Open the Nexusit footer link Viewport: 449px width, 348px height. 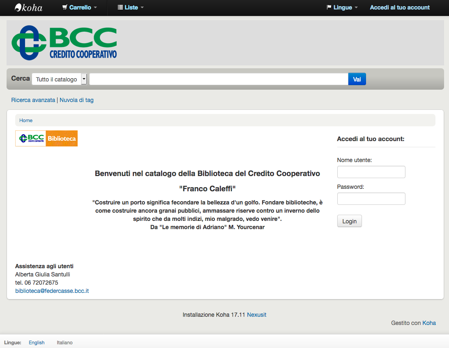click(x=257, y=315)
